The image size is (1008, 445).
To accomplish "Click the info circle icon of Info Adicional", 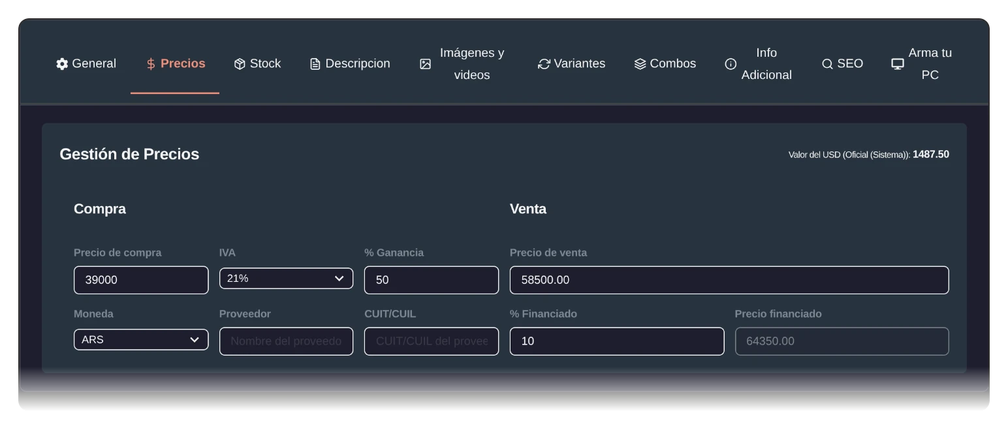I will (731, 64).
